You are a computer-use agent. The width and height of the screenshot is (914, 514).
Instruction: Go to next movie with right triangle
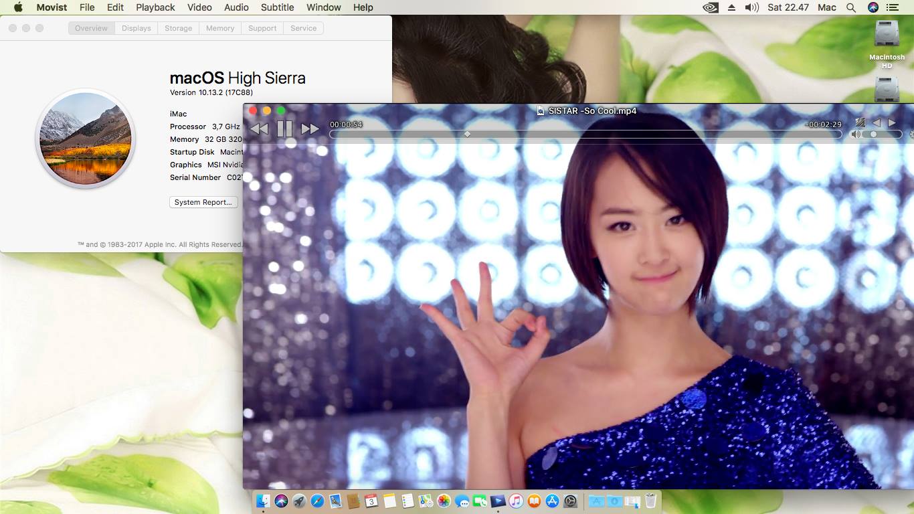(x=892, y=122)
